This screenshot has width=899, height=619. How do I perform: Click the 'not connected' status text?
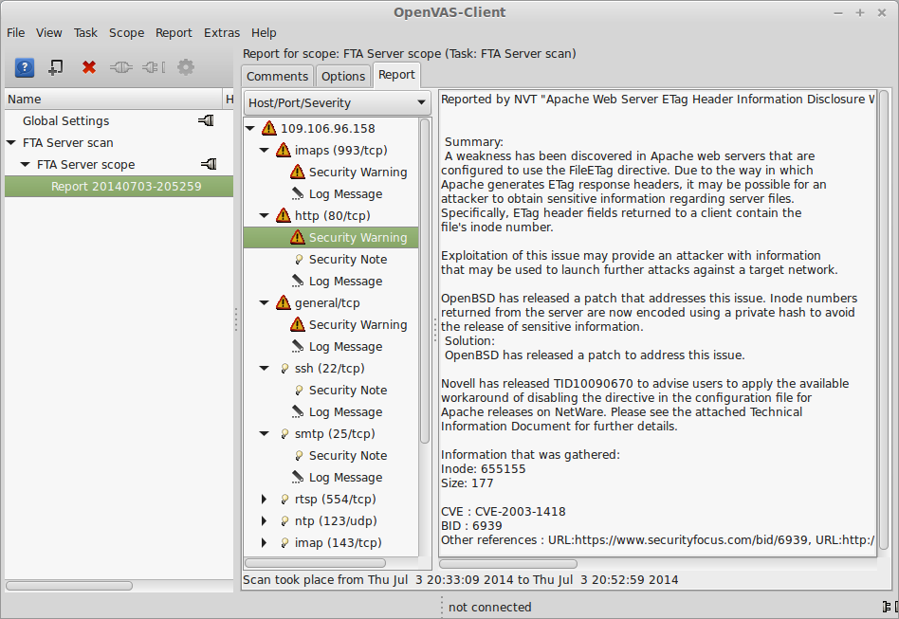[489, 607]
